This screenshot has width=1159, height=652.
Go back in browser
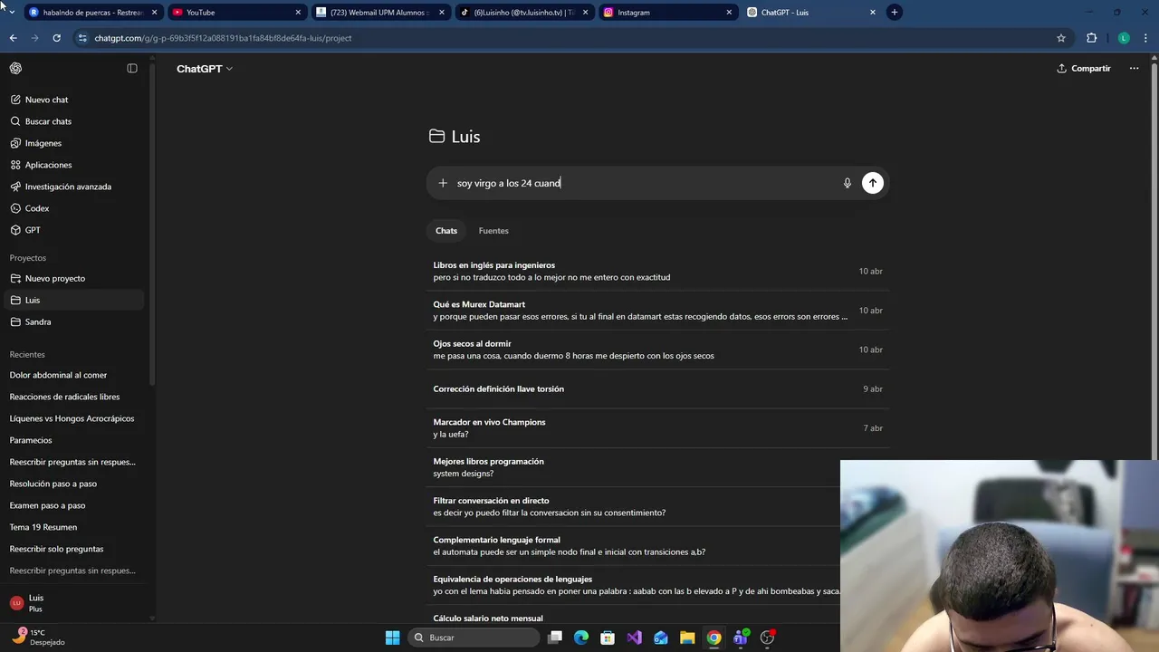tap(13, 38)
